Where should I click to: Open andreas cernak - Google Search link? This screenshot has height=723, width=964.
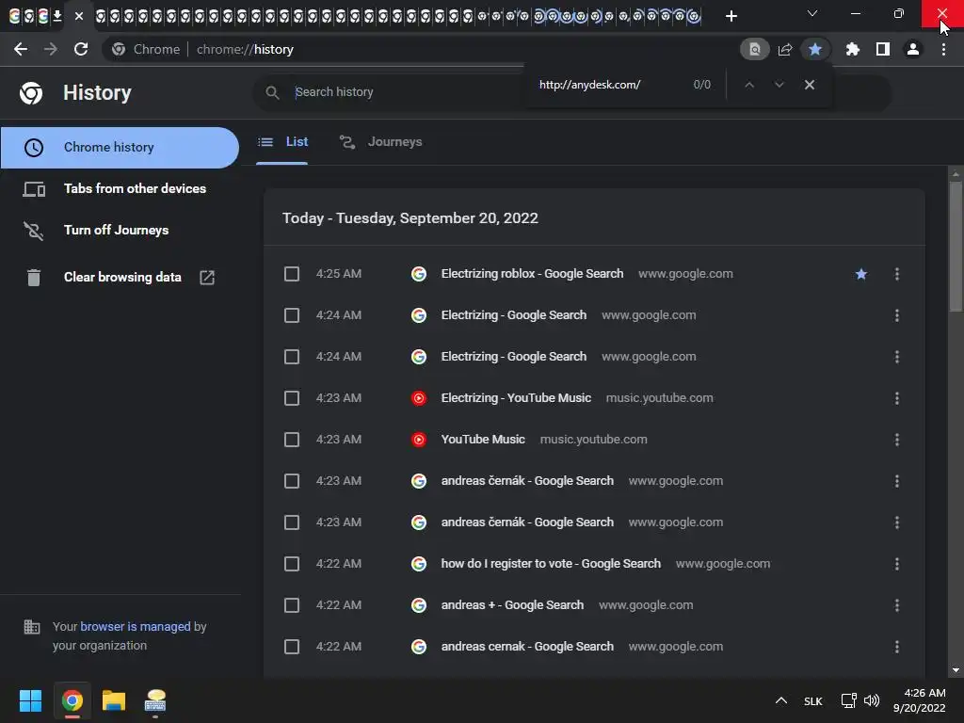(527, 646)
